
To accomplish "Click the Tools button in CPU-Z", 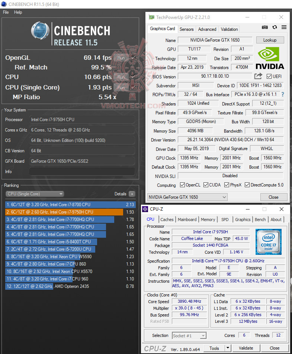I will point(214,348).
